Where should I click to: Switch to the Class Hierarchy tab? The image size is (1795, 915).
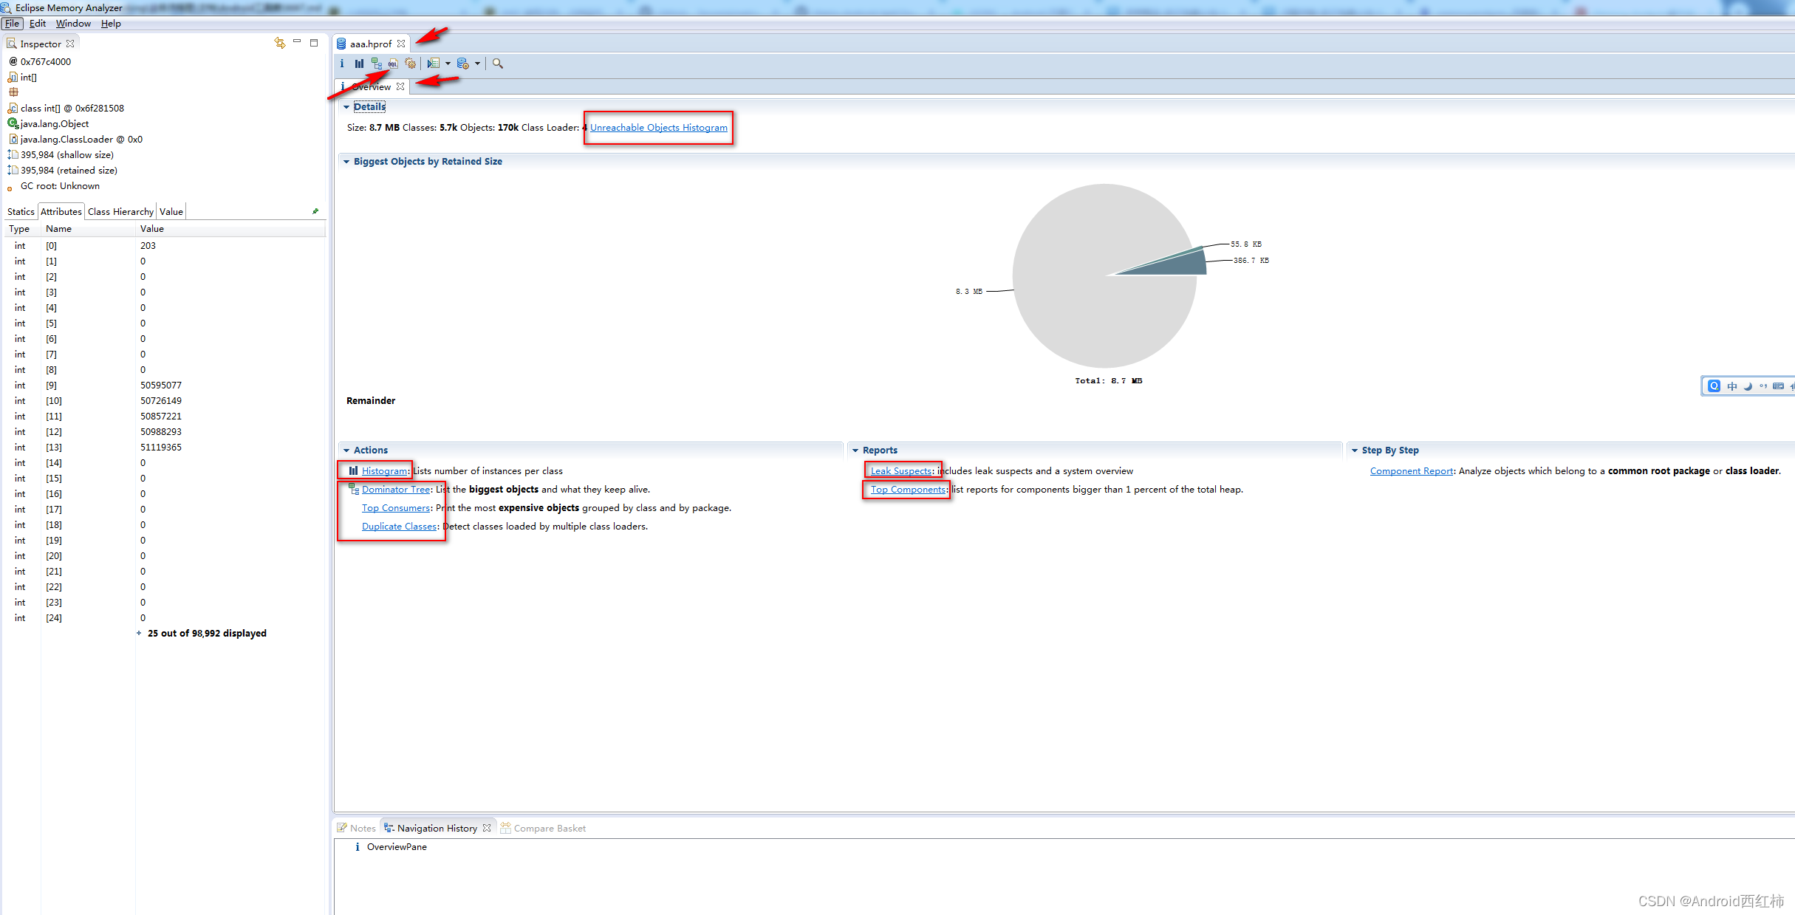(x=120, y=212)
